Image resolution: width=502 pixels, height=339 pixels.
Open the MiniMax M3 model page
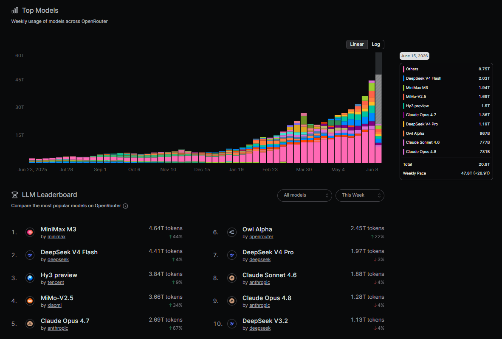[58, 229]
